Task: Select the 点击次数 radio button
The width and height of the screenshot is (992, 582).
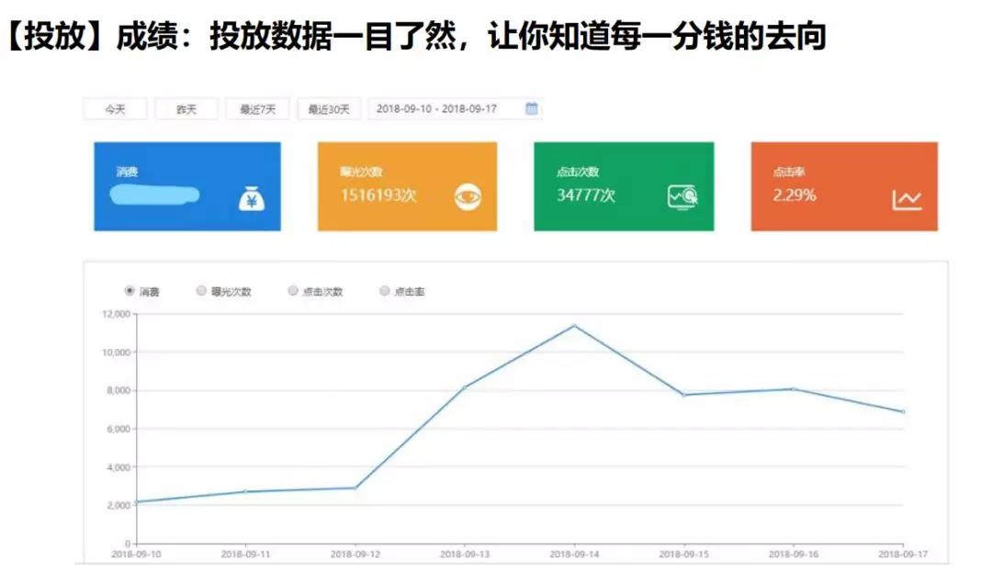Action: click(292, 290)
